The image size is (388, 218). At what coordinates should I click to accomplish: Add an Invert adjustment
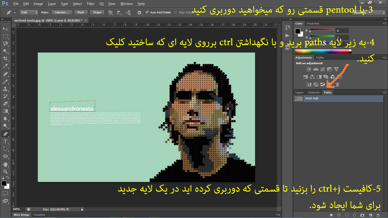coord(309,84)
